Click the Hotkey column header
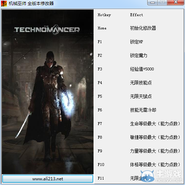 (104, 15)
